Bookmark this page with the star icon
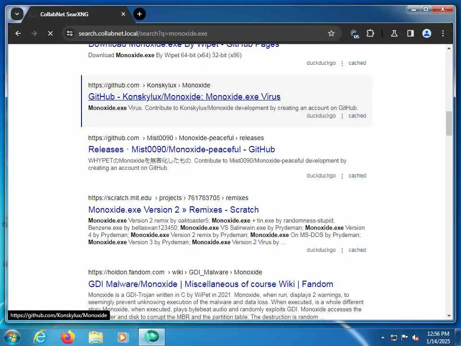 (331, 33)
